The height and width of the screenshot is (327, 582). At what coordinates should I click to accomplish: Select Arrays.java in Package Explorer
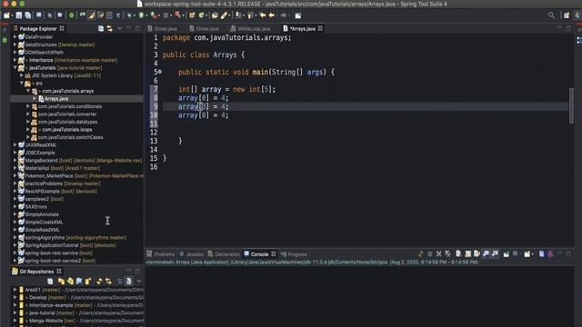tap(56, 99)
